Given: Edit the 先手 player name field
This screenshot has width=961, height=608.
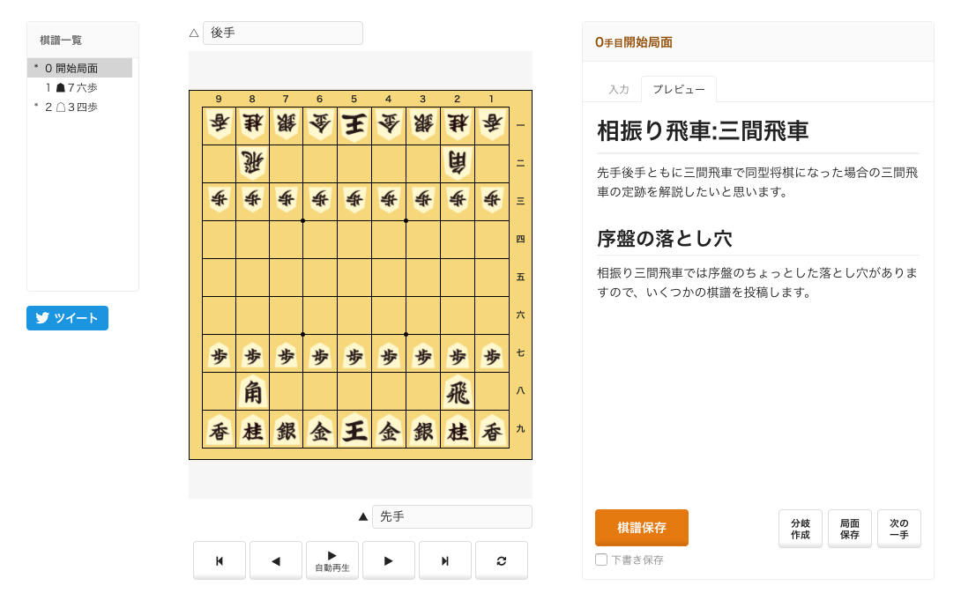Looking at the screenshot, I should click(x=451, y=516).
